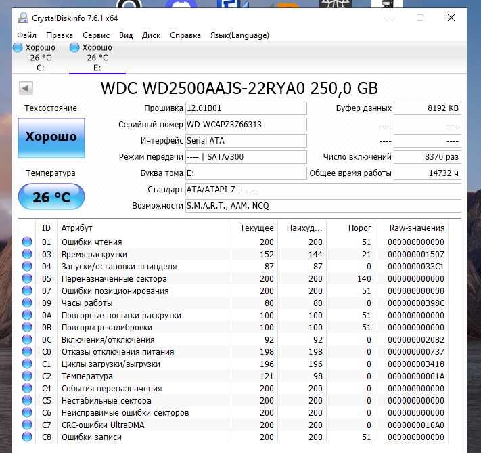
Task: Click current value 121 of Температура row
Action: click(267, 376)
